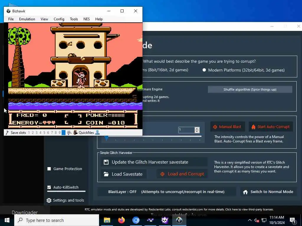302x226 pixels.
Task: Open the Config menu
Action: click(x=59, y=19)
